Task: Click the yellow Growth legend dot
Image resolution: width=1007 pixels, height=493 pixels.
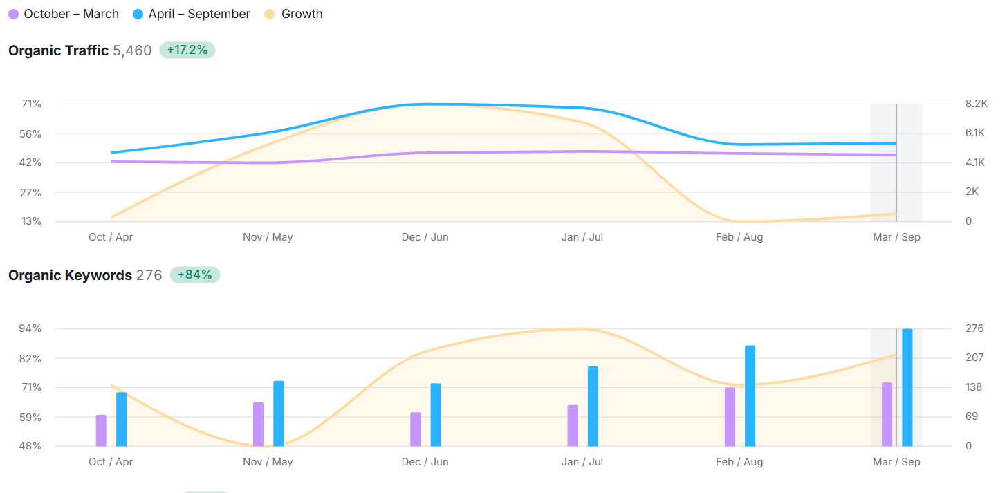Action: click(270, 14)
